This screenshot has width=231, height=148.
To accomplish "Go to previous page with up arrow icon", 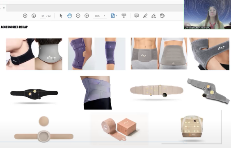I will [x=25, y=16].
